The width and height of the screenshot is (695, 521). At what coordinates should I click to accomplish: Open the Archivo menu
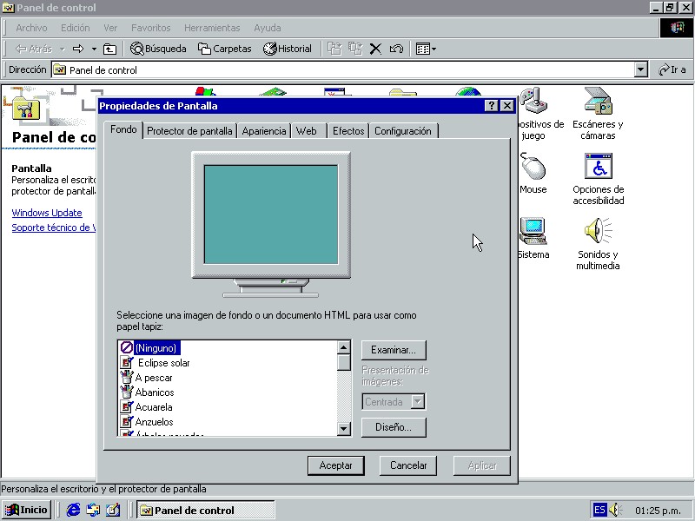(31, 28)
